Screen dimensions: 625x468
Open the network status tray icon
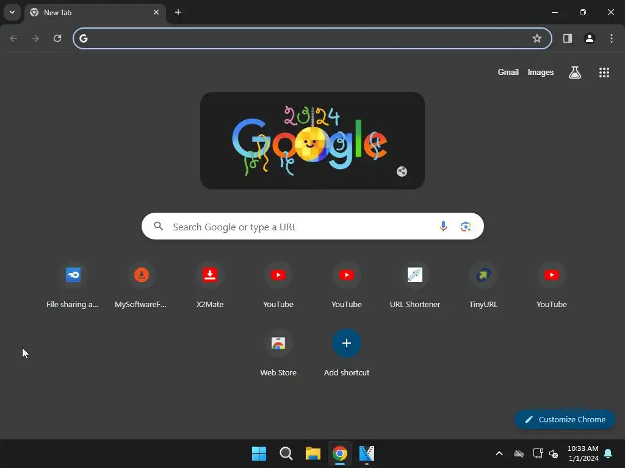point(538,453)
